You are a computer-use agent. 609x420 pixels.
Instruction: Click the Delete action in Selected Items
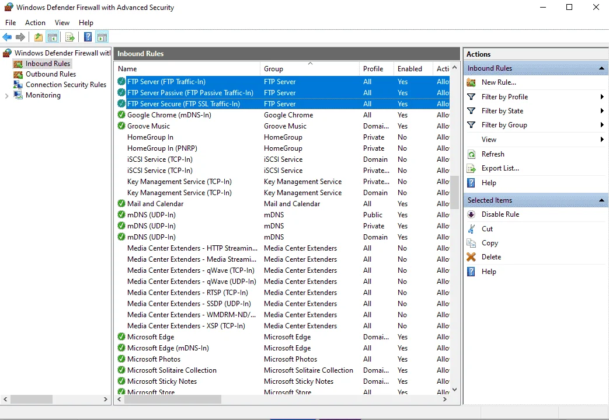pyautogui.click(x=491, y=257)
